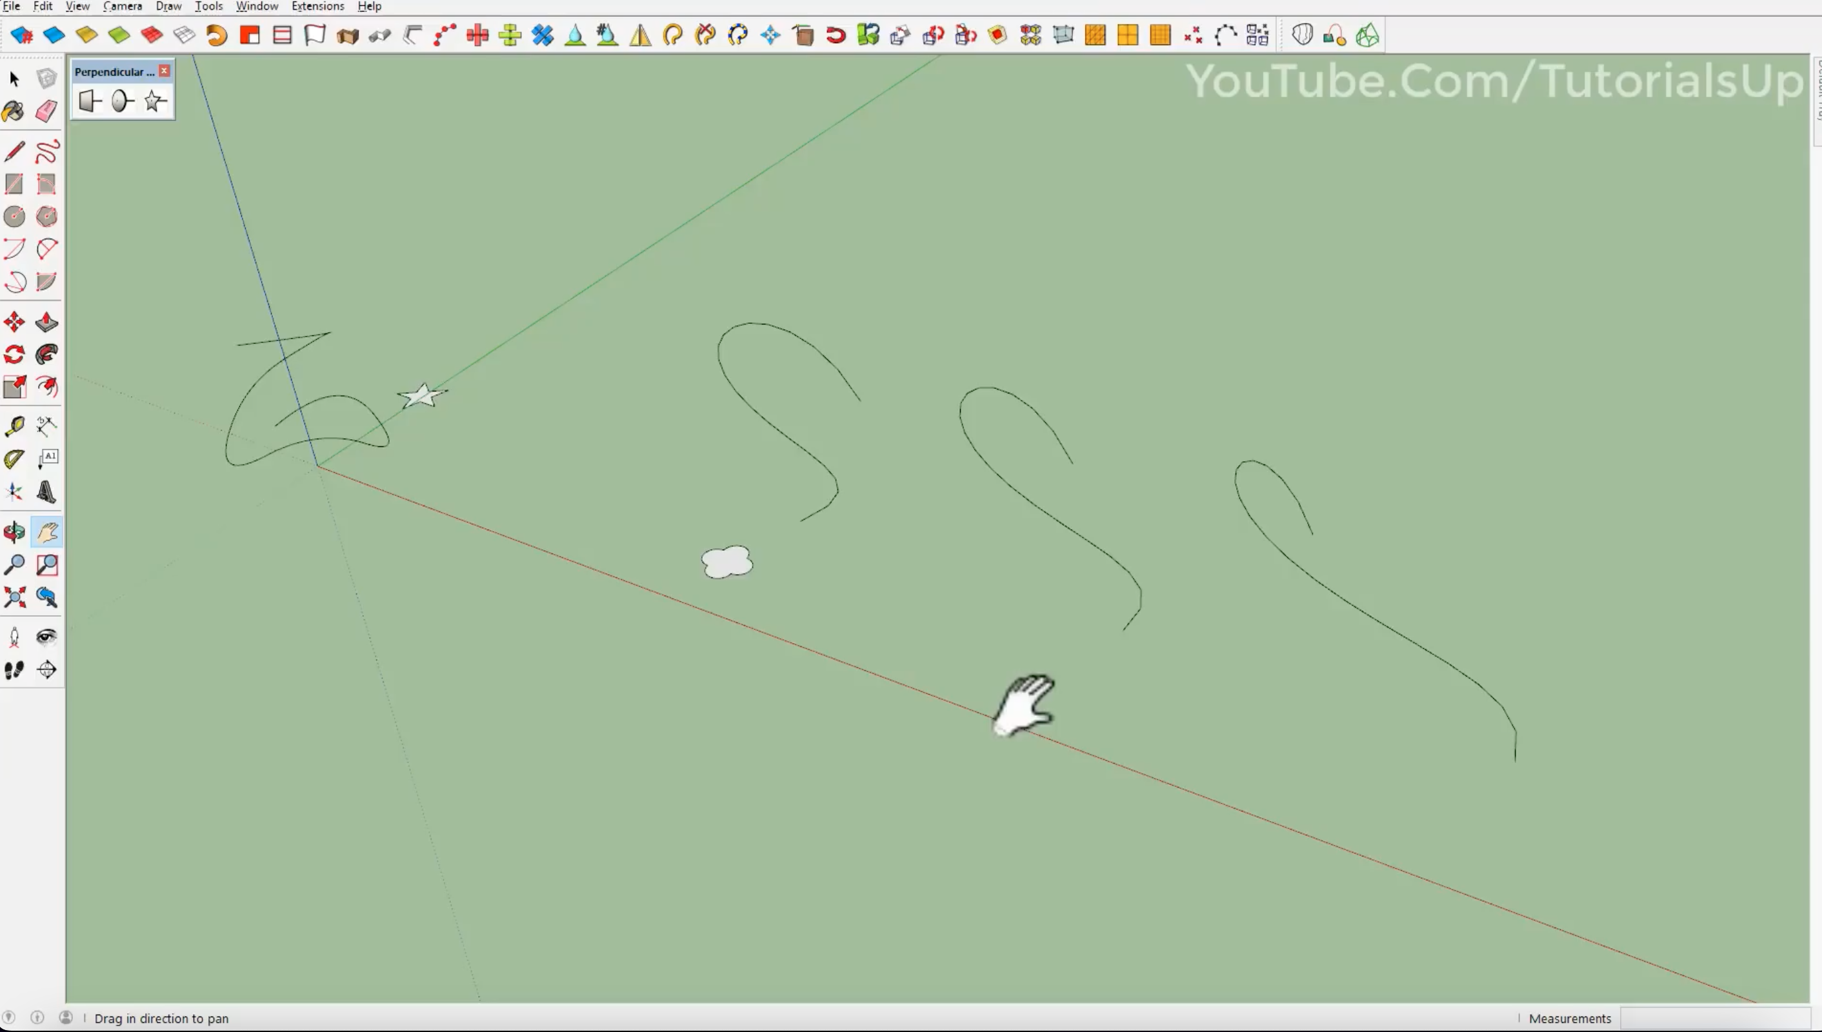
Task: Select the 3D Text tool
Action: [x=47, y=492]
